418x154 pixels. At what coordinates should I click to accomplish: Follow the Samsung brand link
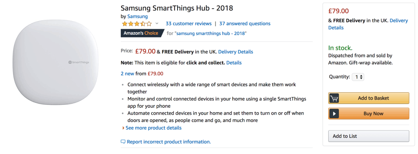[138, 17]
